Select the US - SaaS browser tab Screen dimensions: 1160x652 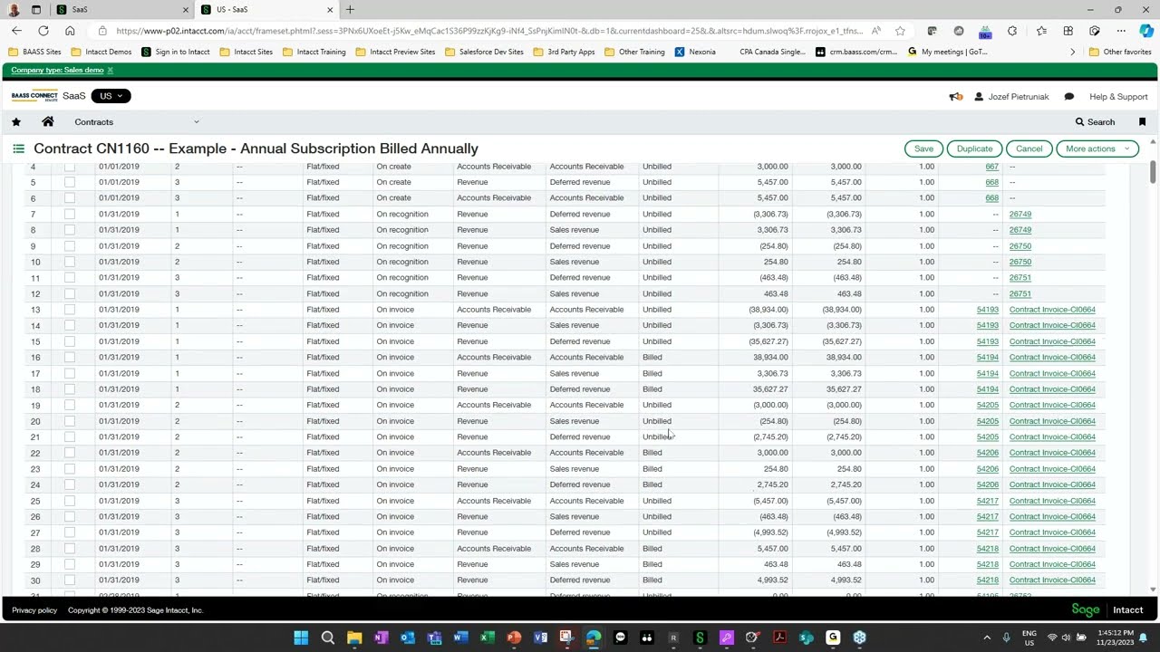pyautogui.click(x=267, y=10)
